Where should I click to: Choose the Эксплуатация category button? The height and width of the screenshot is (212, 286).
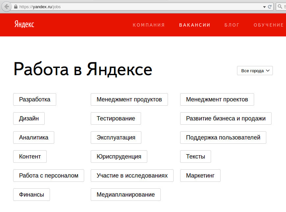tap(116, 138)
